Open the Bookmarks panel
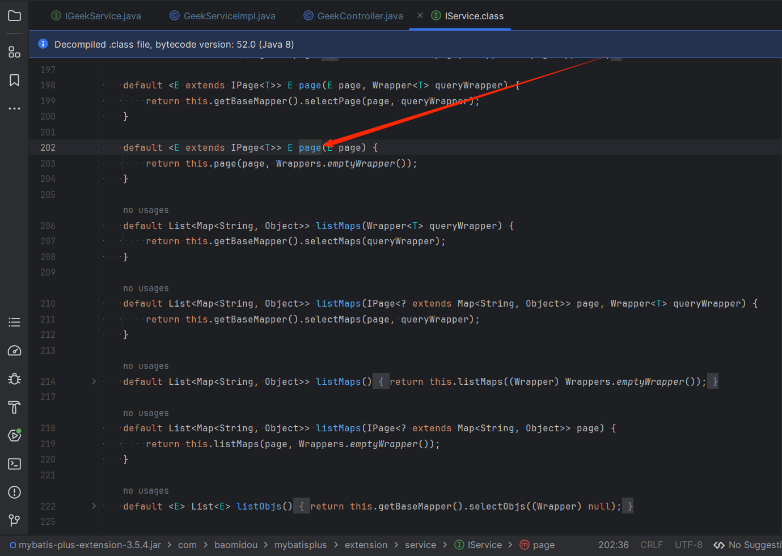The height and width of the screenshot is (556, 782). point(14,80)
